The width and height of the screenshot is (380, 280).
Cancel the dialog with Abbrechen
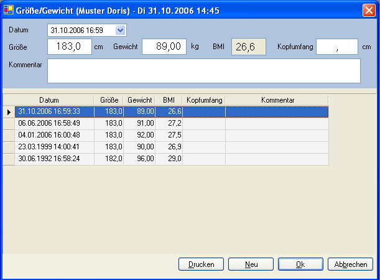pos(350,264)
